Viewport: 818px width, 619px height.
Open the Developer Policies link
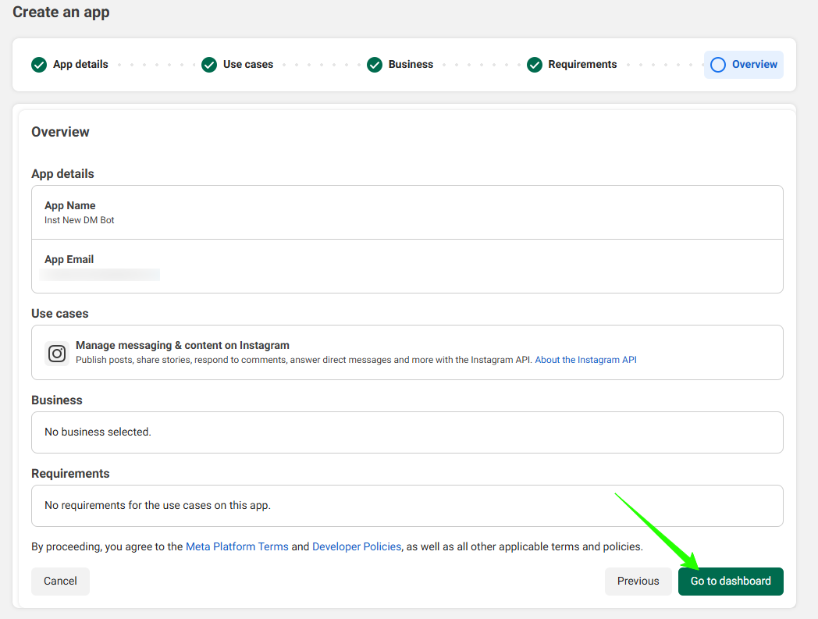(357, 547)
